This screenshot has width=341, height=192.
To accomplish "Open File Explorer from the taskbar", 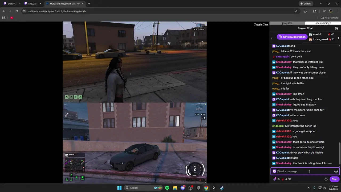I will pos(175,188).
